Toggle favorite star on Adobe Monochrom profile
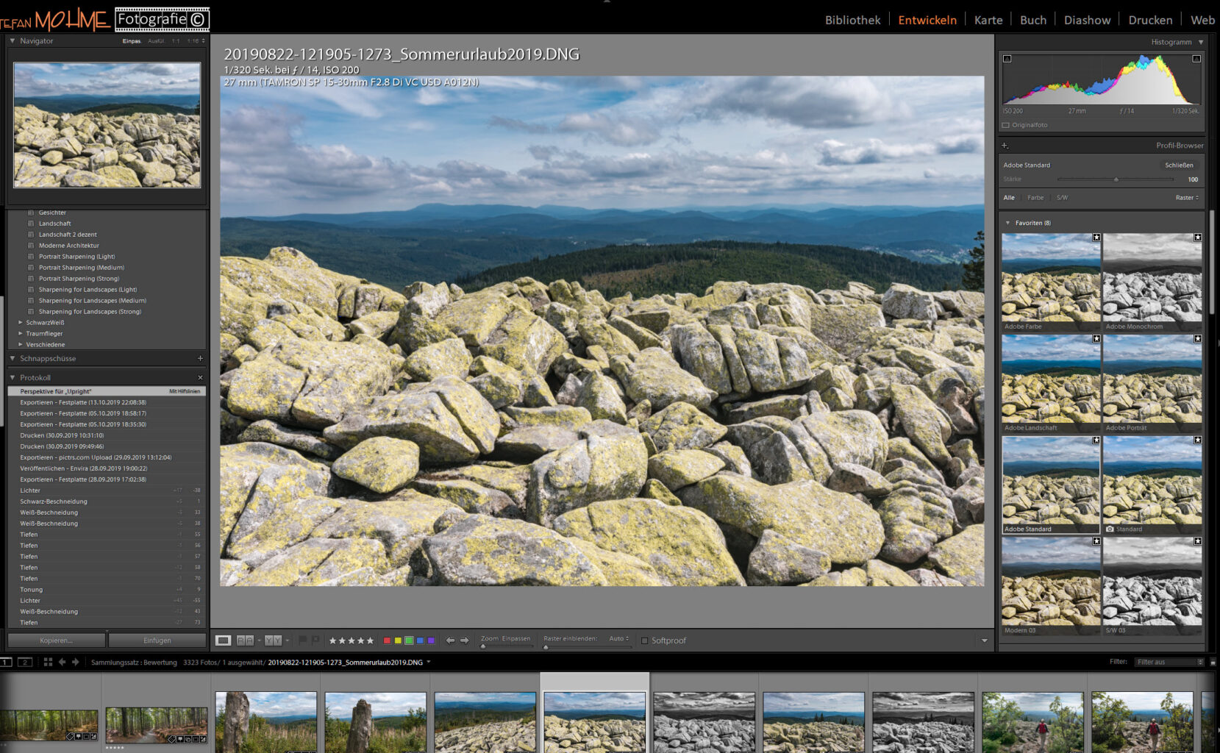Viewport: 1220px width, 753px height. click(1197, 238)
